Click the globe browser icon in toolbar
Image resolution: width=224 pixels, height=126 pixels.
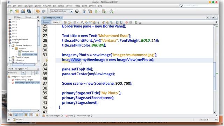click(77, 11)
